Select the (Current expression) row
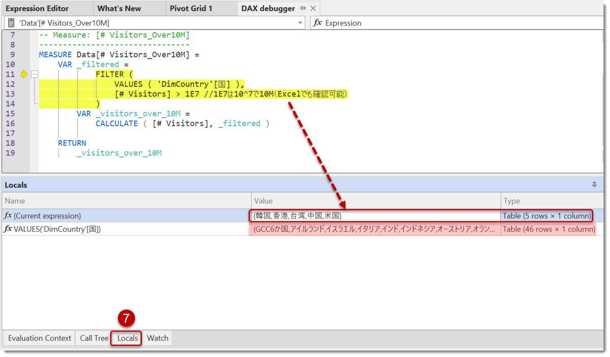The image size is (610, 357). point(303,216)
